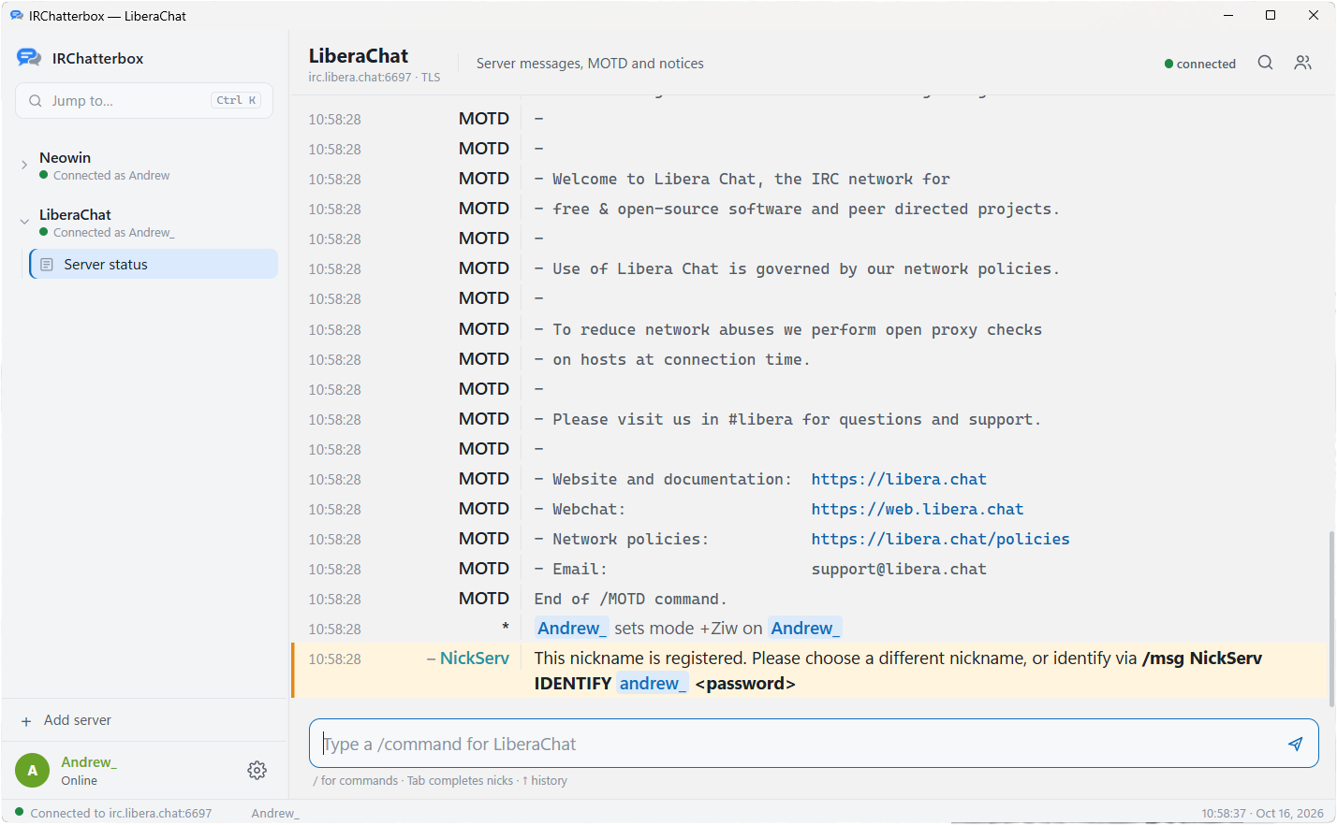Click the 'Network policies:' label
The height and width of the screenshot is (825, 1337).
630,539
